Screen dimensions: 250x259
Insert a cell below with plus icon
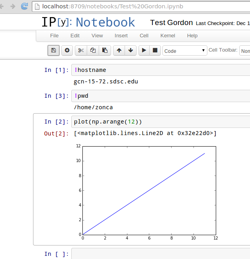(67, 50)
